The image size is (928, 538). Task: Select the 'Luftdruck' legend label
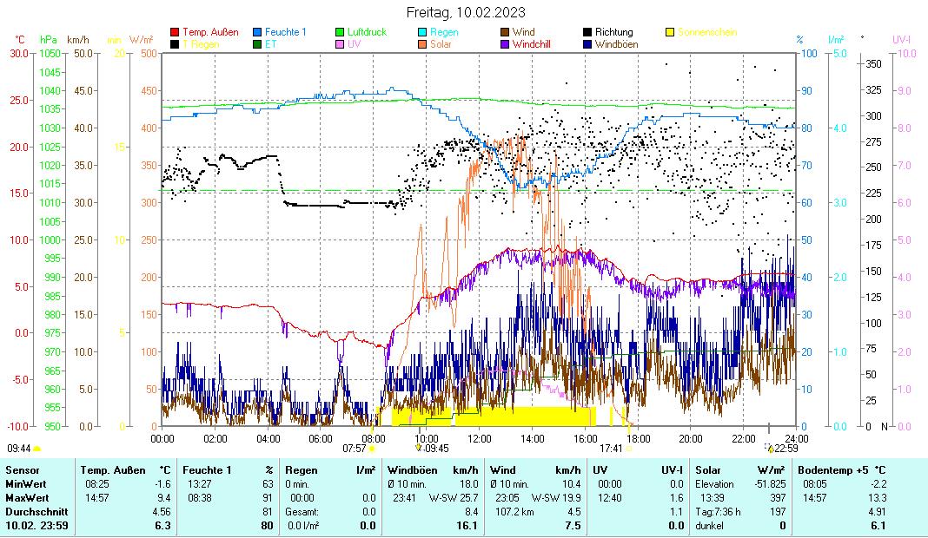point(367,32)
